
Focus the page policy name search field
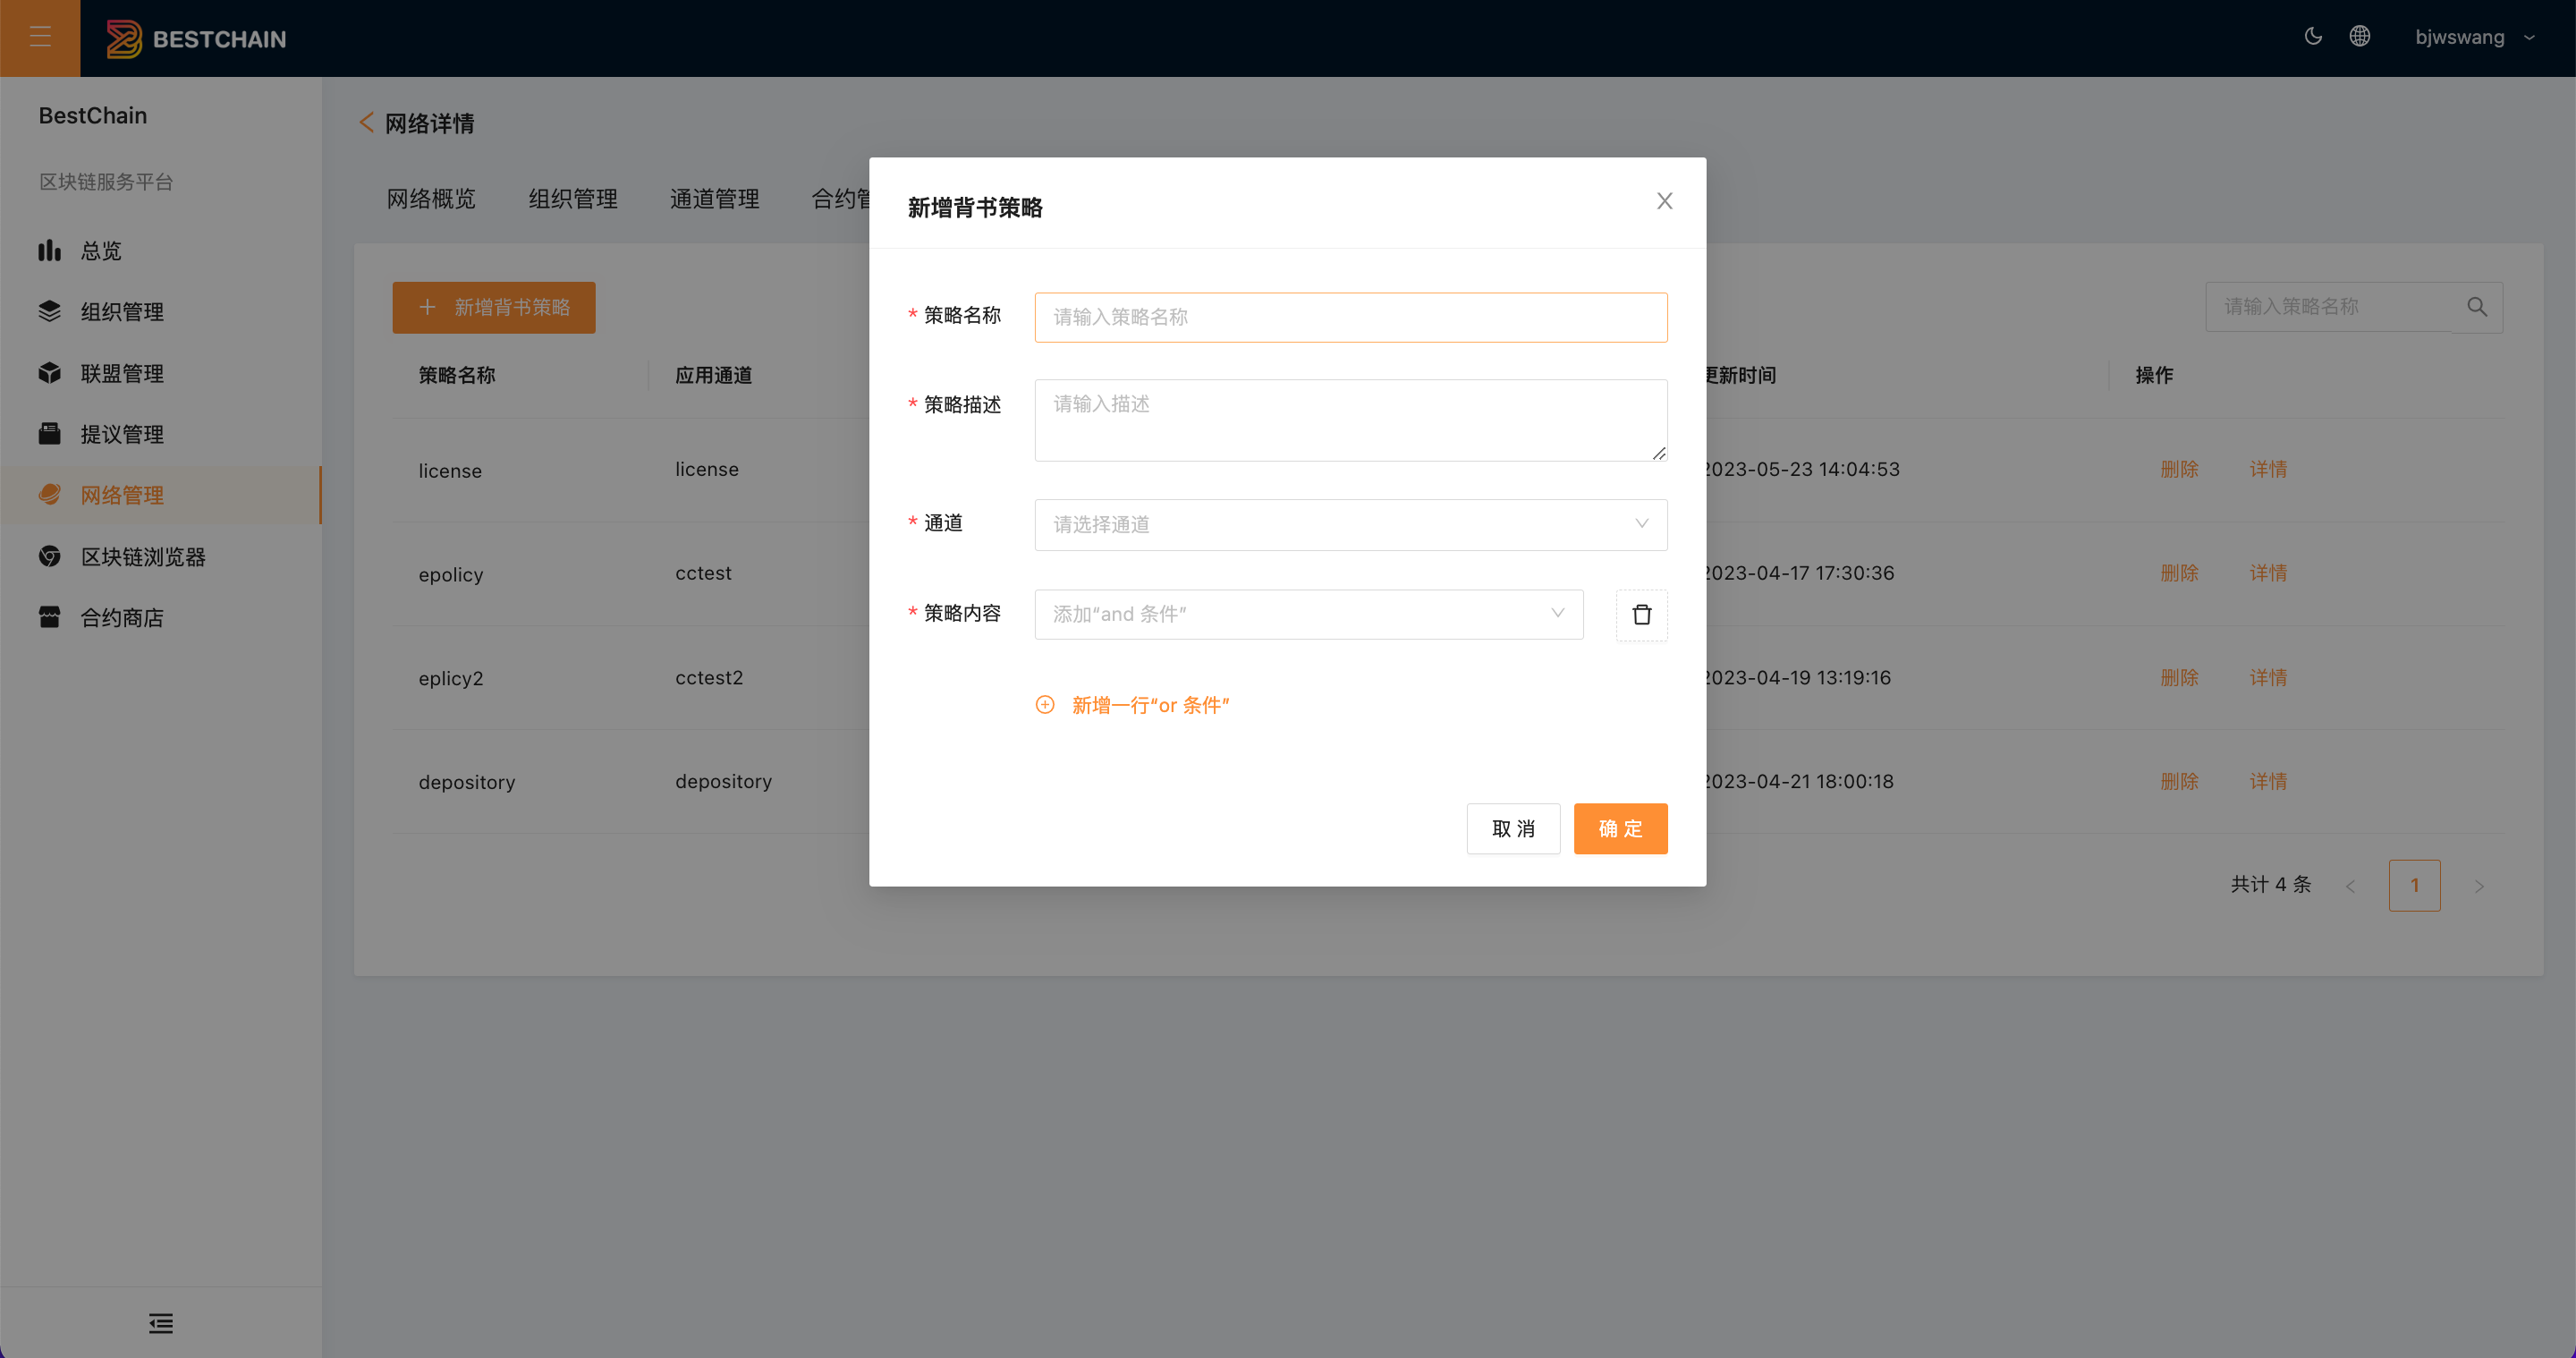(x=2329, y=307)
